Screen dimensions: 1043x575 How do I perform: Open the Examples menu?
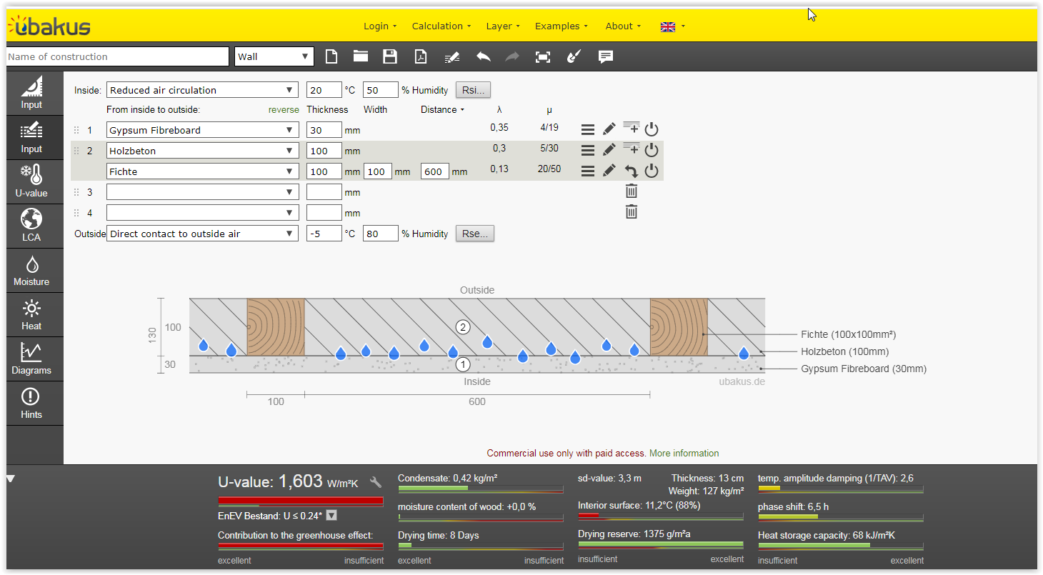pos(561,26)
